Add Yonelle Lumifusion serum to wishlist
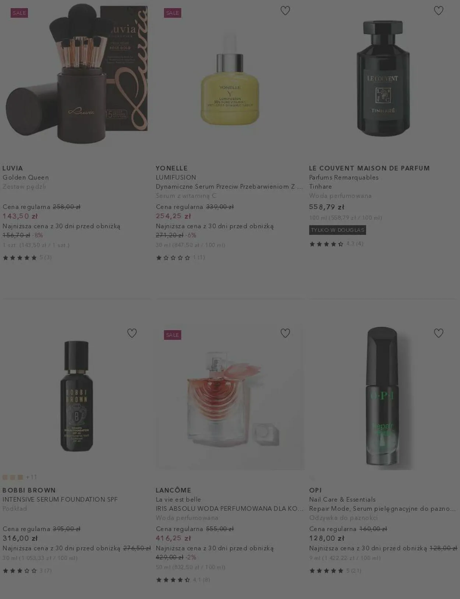This screenshot has height=599, width=460. coord(285,11)
